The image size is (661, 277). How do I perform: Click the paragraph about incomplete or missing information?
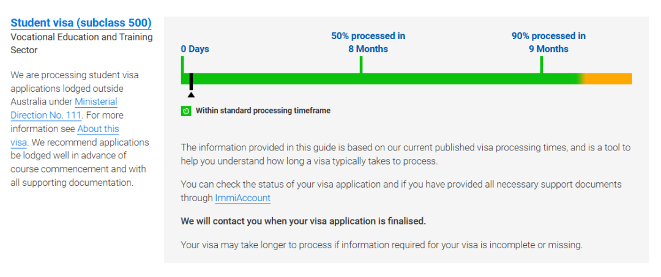tap(381, 245)
